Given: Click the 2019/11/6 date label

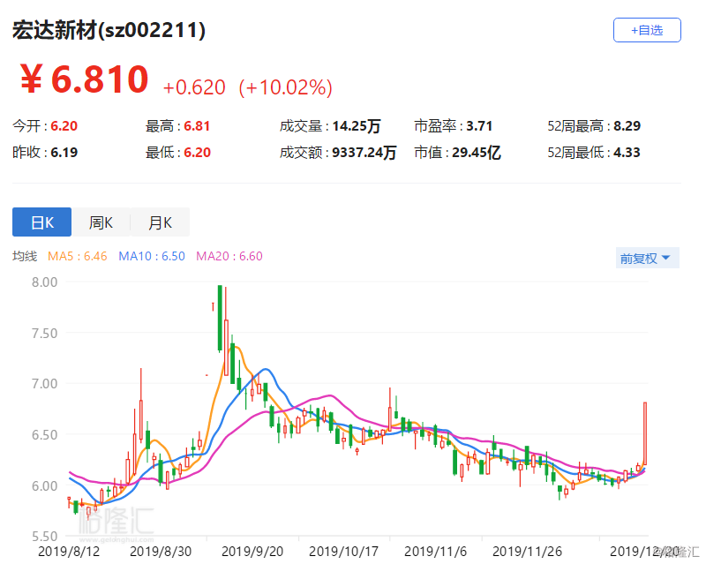Looking at the screenshot, I should coord(435,552).
